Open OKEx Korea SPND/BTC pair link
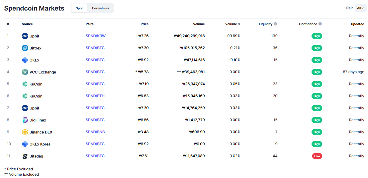 [95, 144]
